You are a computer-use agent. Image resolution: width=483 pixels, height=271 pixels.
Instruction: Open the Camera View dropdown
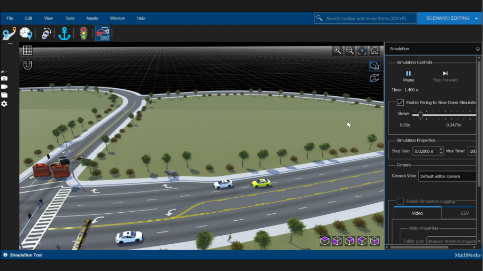[447, 176]
